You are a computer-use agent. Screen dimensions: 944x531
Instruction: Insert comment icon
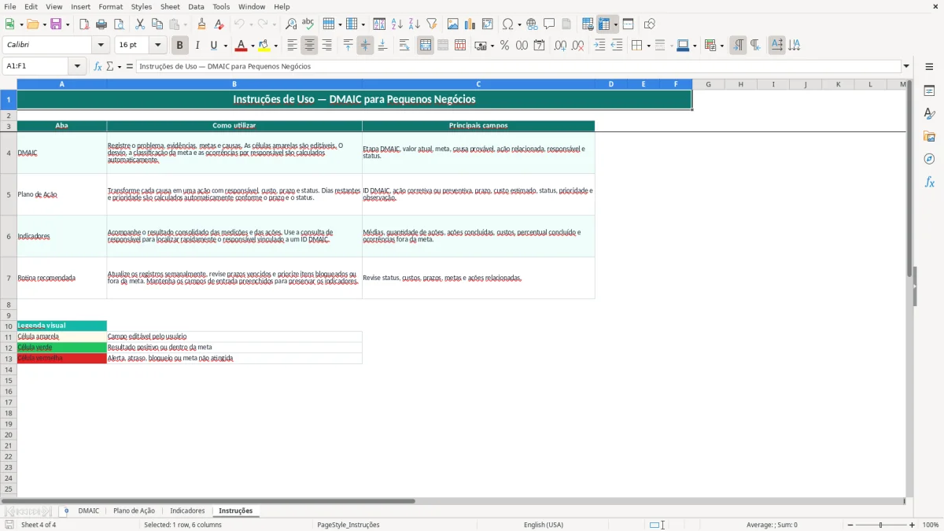pos(549,24)
